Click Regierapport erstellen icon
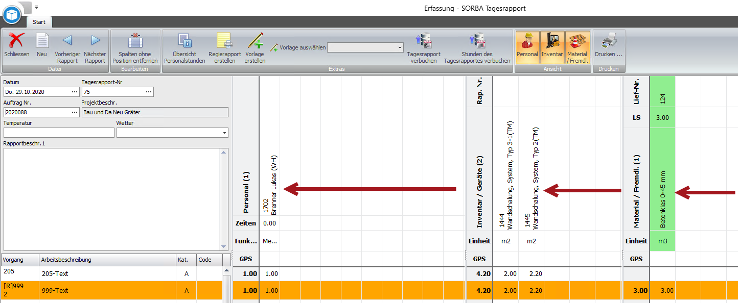The image size is (738, 303). pyautogui.click(x=224, y=41)
